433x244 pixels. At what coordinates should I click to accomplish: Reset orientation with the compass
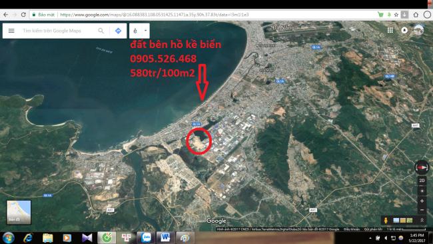coord(422,167)
